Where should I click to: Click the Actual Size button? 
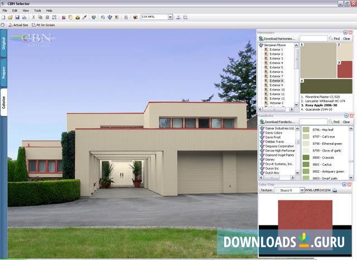18,25
